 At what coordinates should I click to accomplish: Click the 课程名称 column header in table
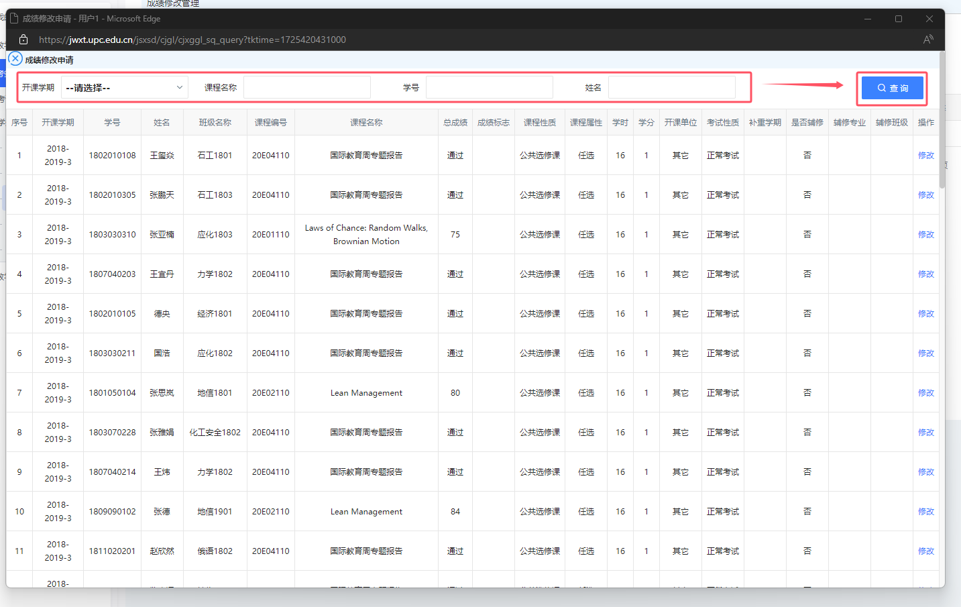366,123
